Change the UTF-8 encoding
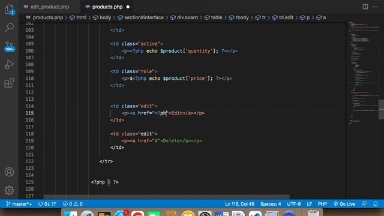The width and height of the screenshot is (384, 216). pyautogui.click(x=294, y=204)
